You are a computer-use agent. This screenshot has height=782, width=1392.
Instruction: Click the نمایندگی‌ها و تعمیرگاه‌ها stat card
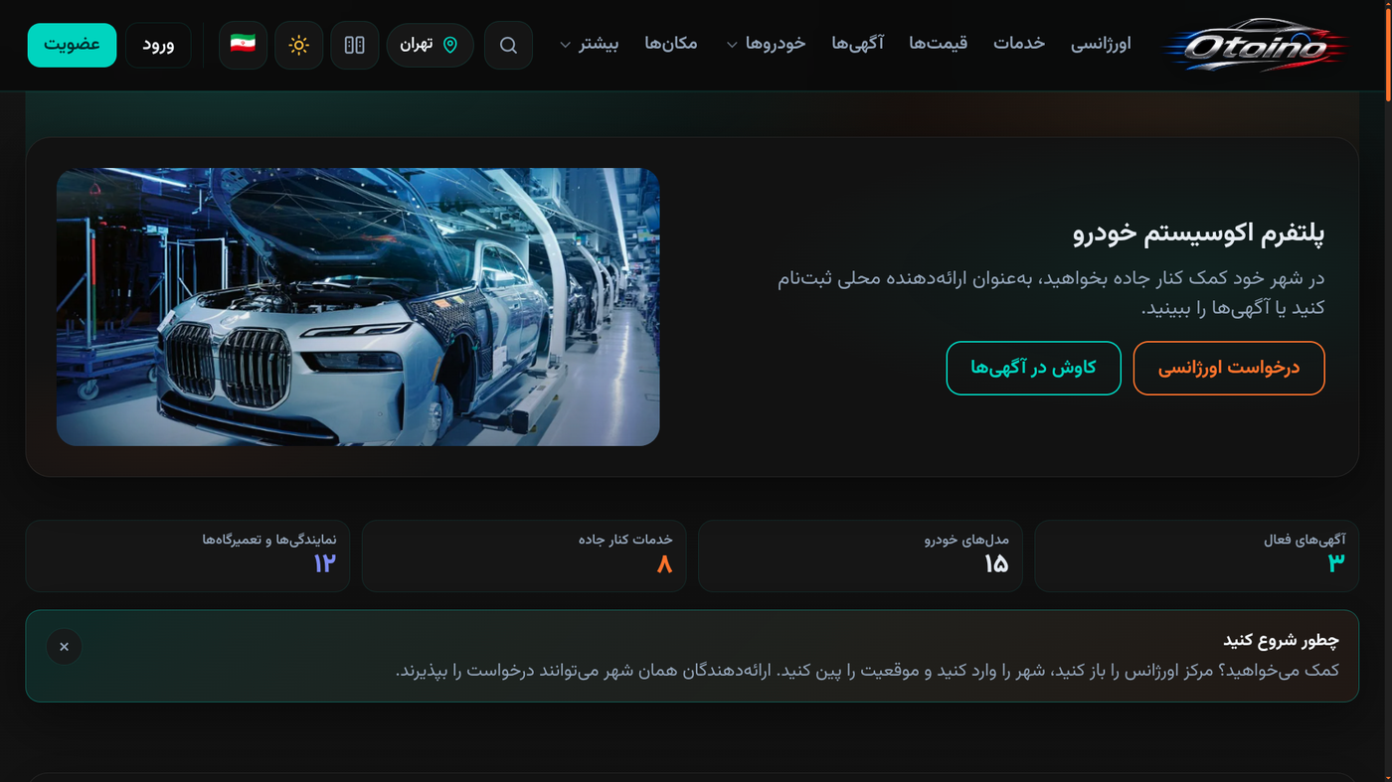click(x=188, y=555)
